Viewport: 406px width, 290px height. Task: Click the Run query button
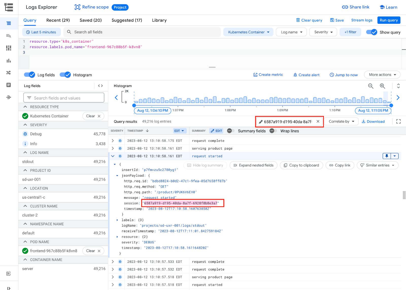point(389,20)
